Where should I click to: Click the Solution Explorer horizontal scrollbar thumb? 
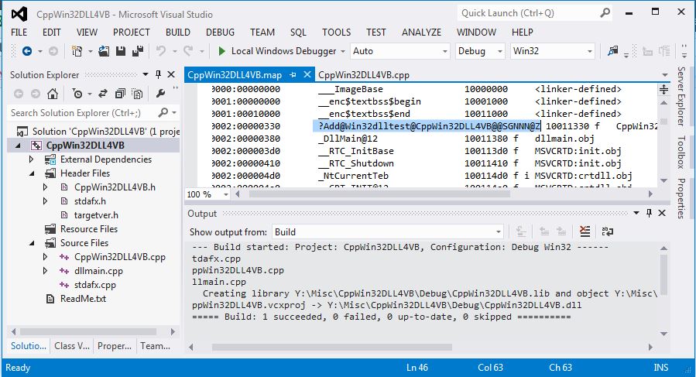[x=88, y=331]
